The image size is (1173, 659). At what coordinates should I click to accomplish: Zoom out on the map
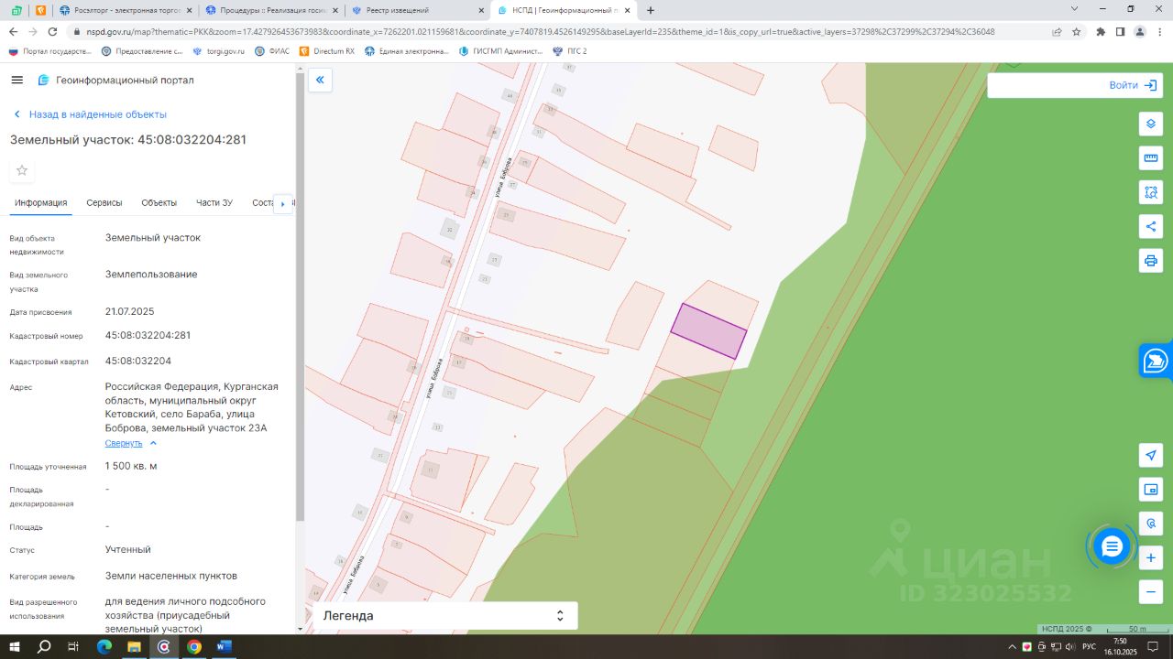(x=1151, y=591)
